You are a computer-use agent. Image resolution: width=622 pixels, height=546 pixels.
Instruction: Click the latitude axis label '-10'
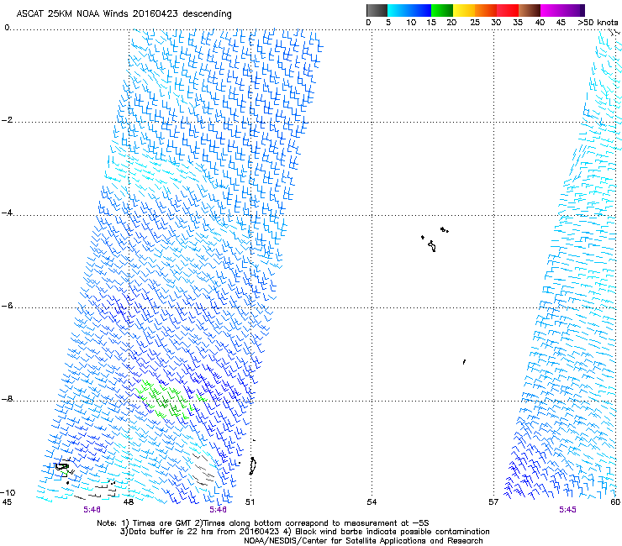coord(8,492)
